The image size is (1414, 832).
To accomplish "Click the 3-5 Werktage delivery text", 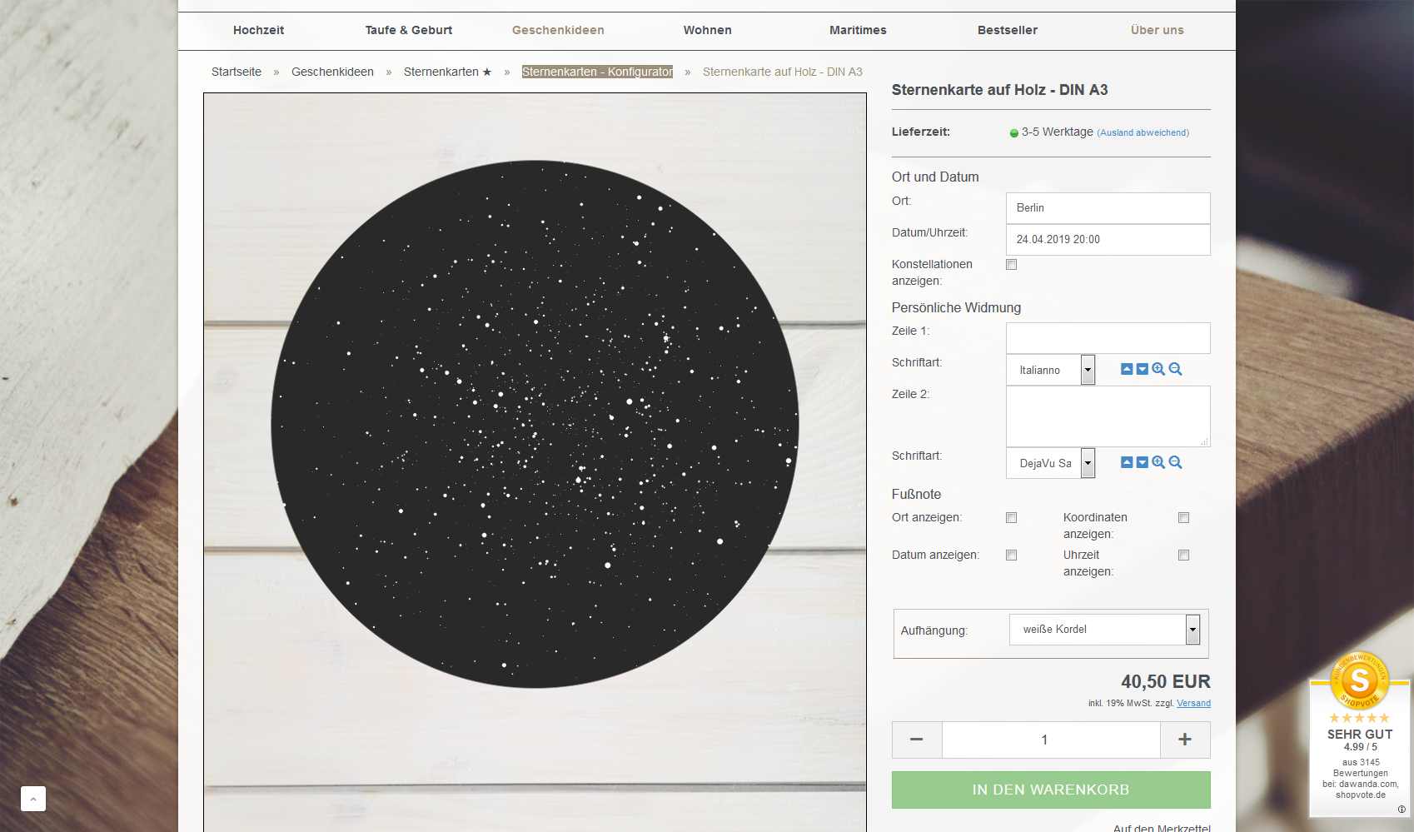I will (x=1058, y=132).
